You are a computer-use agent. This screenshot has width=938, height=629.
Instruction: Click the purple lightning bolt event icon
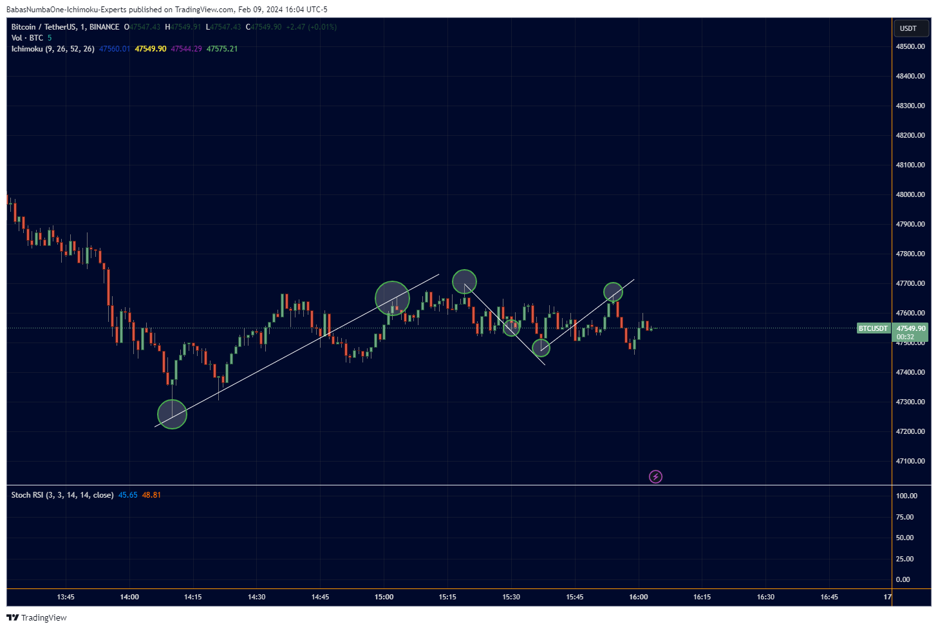pos(655,476)
